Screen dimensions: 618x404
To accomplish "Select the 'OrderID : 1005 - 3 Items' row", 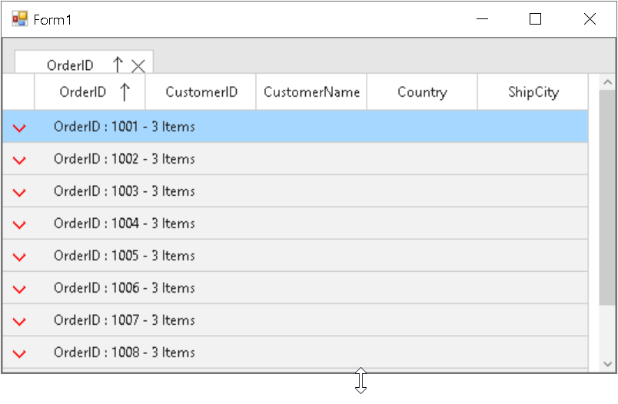I will pyautogui.click(x=295, y=256).
